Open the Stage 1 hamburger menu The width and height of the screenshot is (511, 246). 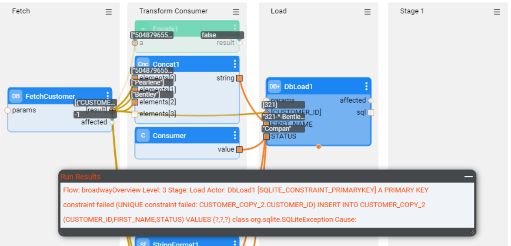[497, 12]
